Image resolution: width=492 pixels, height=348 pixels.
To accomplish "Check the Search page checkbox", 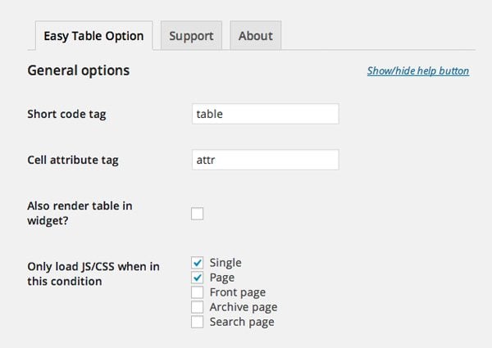I will tap(198, 322).
